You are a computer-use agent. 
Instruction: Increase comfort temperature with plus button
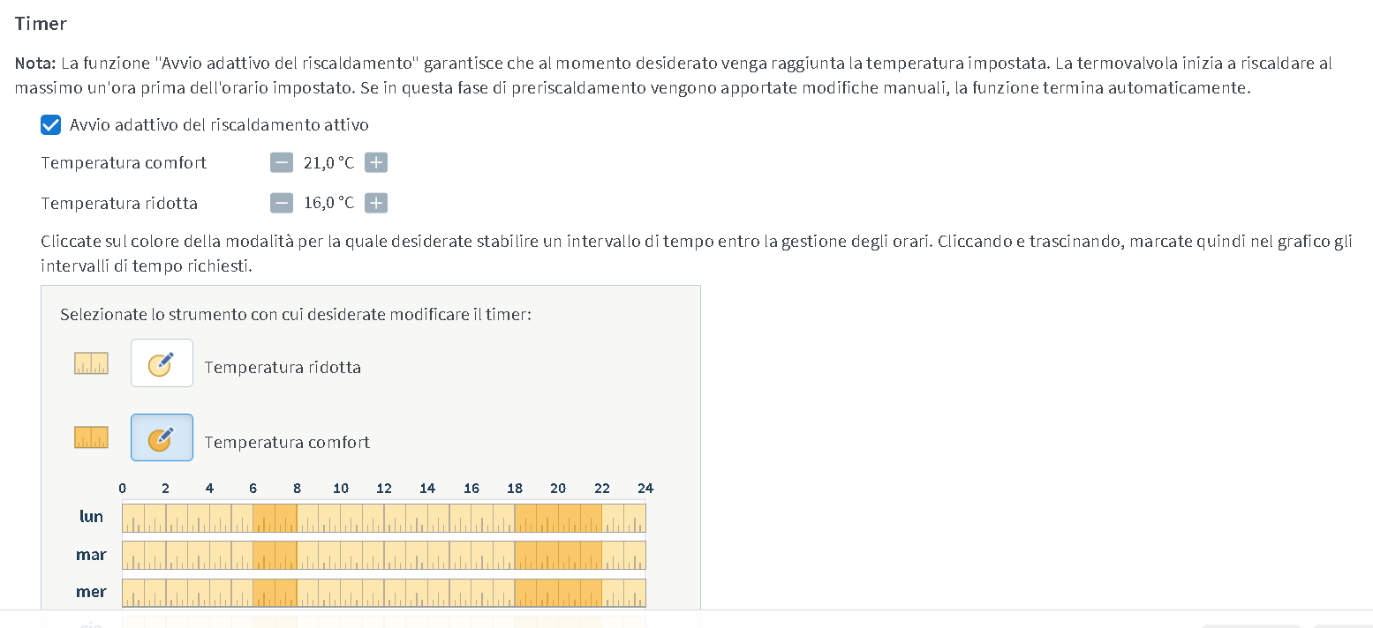coord(376,162)
